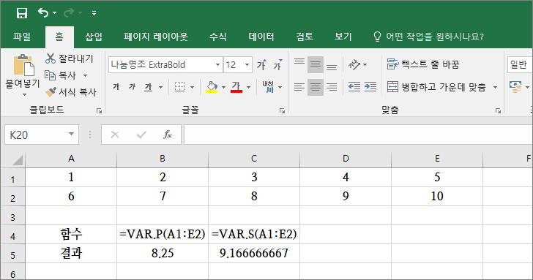Viewport: 533px width, 280px height.
Task: Decrease the font size
Action: pyautogui.click(x=277, y=64)
